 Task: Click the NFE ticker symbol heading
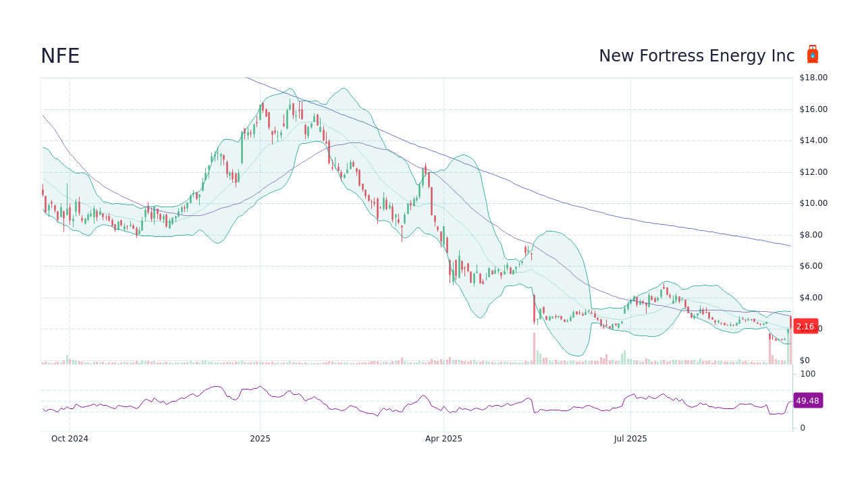pos(60,56)
